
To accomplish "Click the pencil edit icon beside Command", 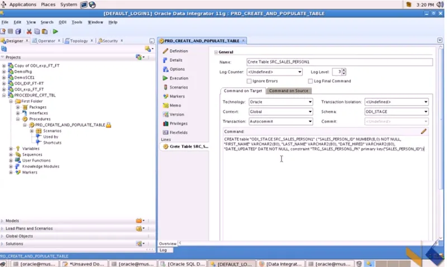I will coord(424,131).
